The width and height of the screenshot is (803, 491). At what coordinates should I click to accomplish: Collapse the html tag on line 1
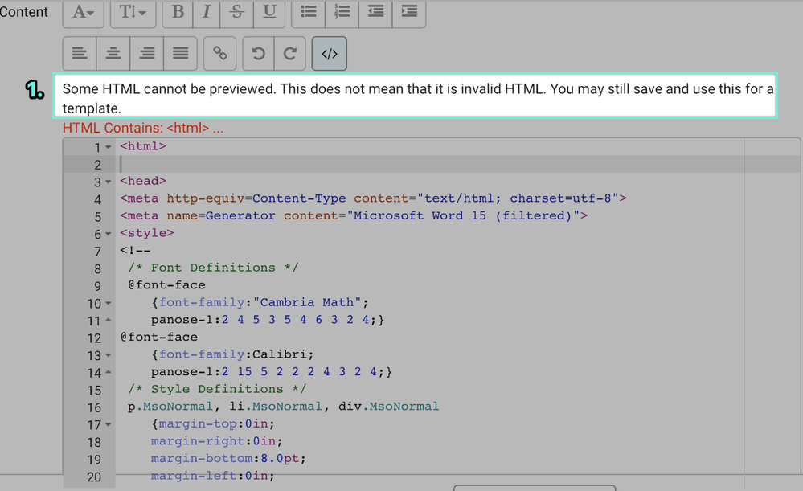coord(109,147)
